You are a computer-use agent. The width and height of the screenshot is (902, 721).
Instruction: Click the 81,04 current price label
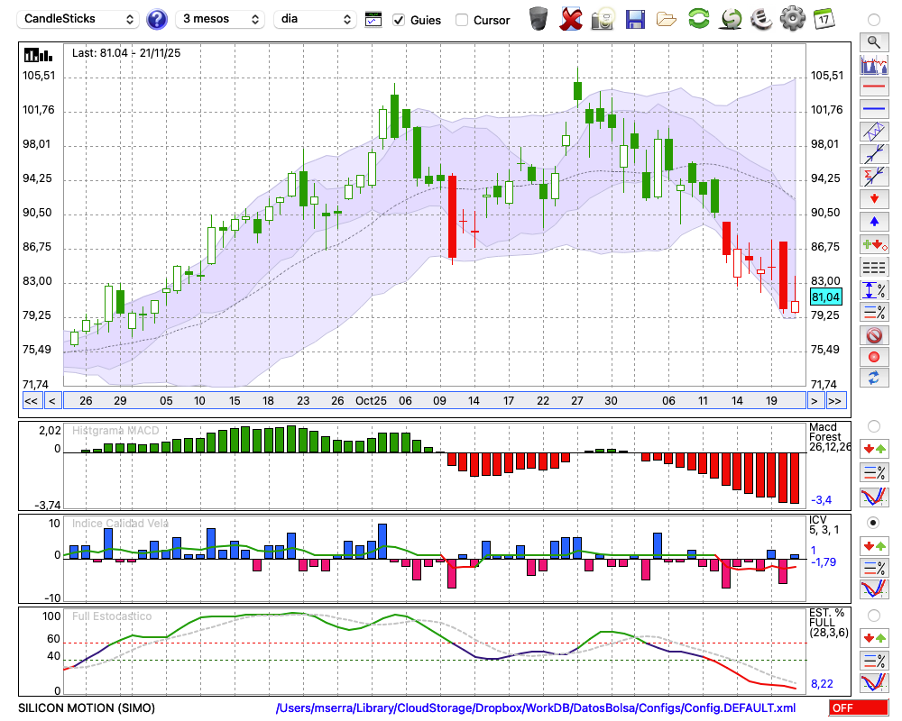825,297
